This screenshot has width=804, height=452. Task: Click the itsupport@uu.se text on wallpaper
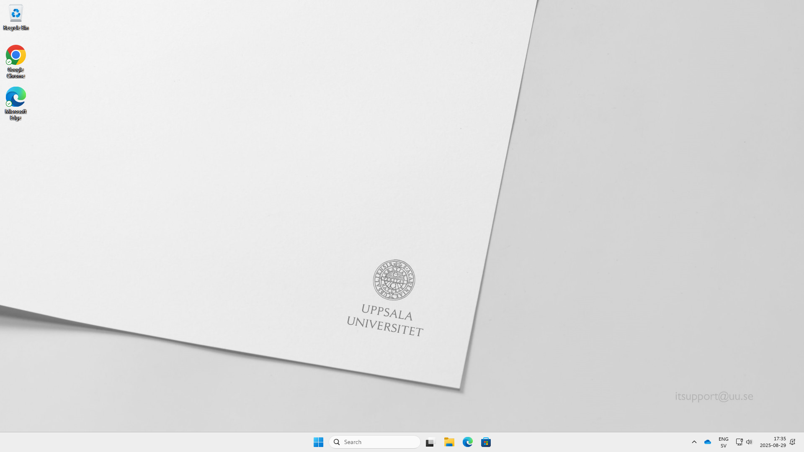[714, 396]
